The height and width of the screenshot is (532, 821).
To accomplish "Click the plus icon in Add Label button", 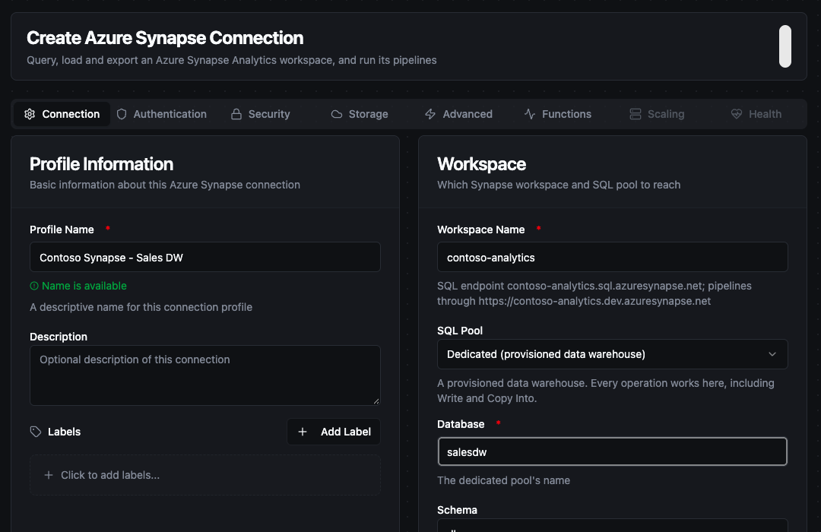I will point(303,432).
